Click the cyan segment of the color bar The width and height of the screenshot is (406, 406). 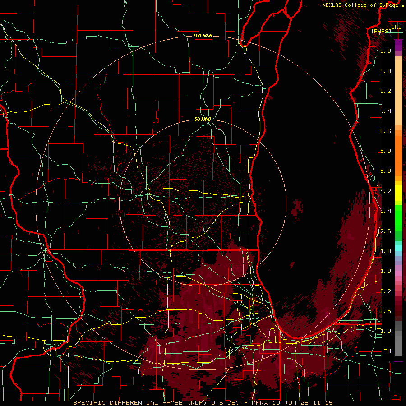tap(398, 248)
